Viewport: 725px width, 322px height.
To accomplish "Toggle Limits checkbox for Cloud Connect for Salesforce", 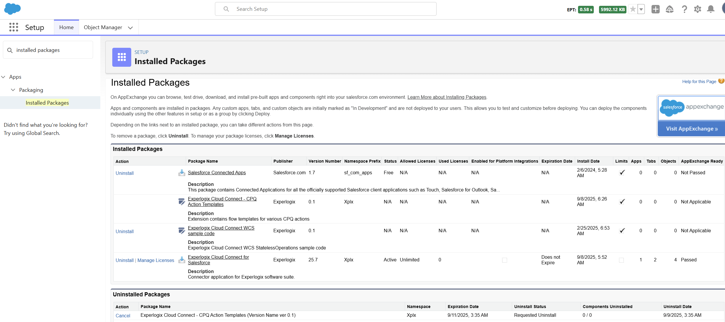I will tap(621, 260).
